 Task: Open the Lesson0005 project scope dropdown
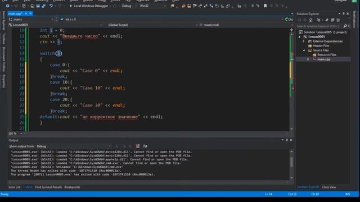(56, 25)
